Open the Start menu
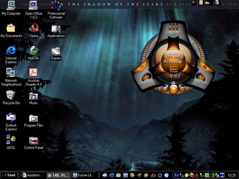The image size is (239, 179). 9,175
